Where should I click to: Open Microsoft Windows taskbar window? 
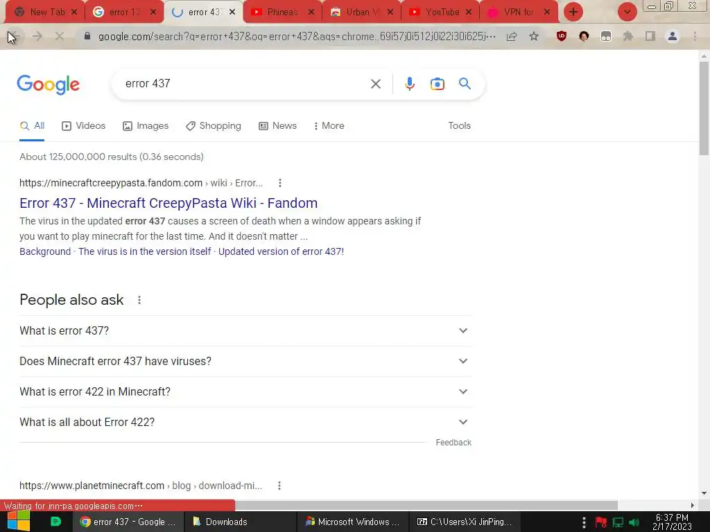point(353,522)
